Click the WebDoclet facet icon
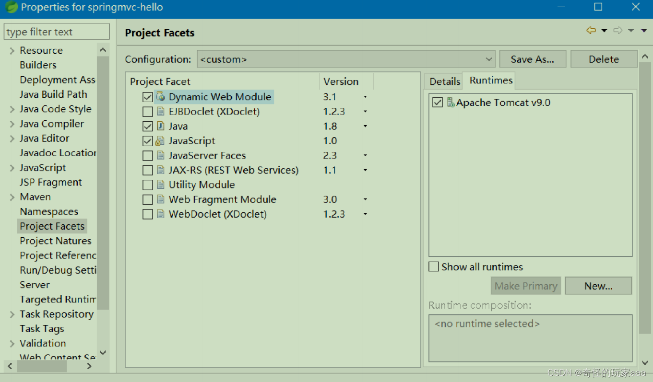The width and height of the screenshot is (653, 382). (x=161, y=214)
